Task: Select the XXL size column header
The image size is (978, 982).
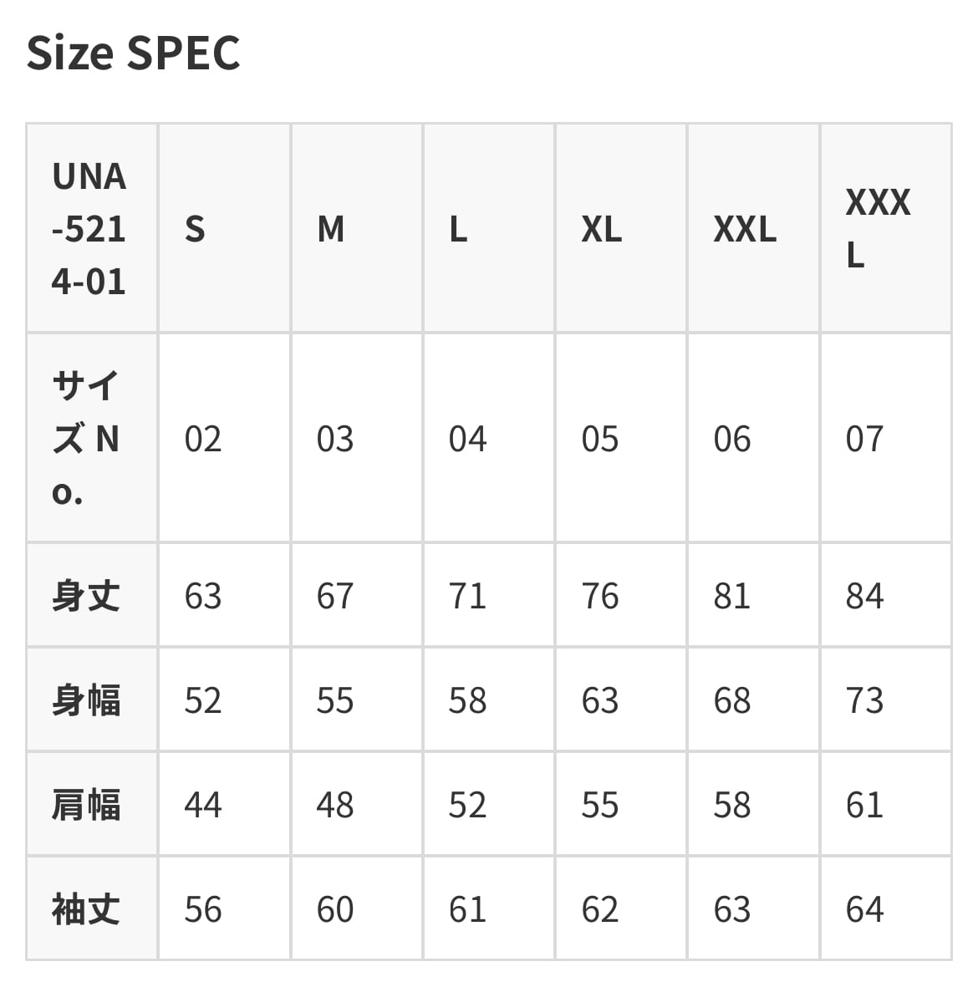Action: pos(744,229)
